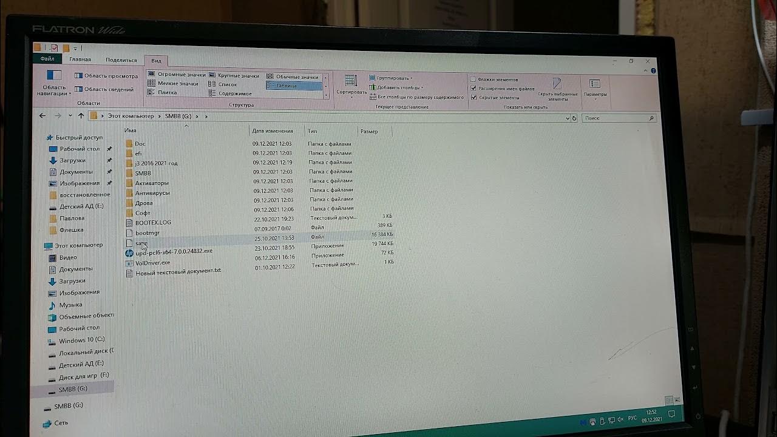Choose Мелкие значки layout
777x437 pixels.
173,83
